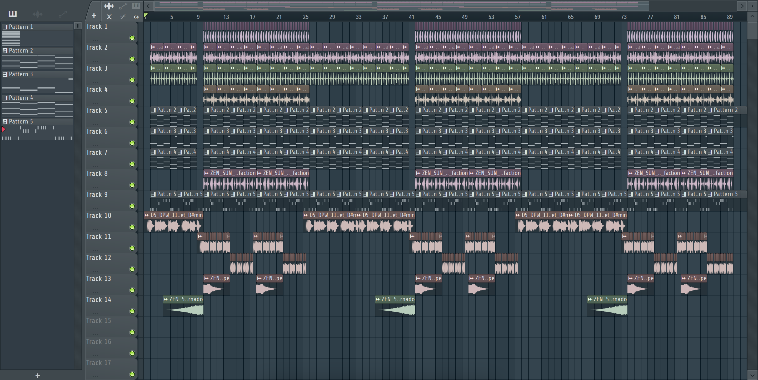Image resolution: width=758 pixels, height=380 pixels.
Task: Jump to bar 13 on the timeline ruler
Action: click(x=226, y=17)
